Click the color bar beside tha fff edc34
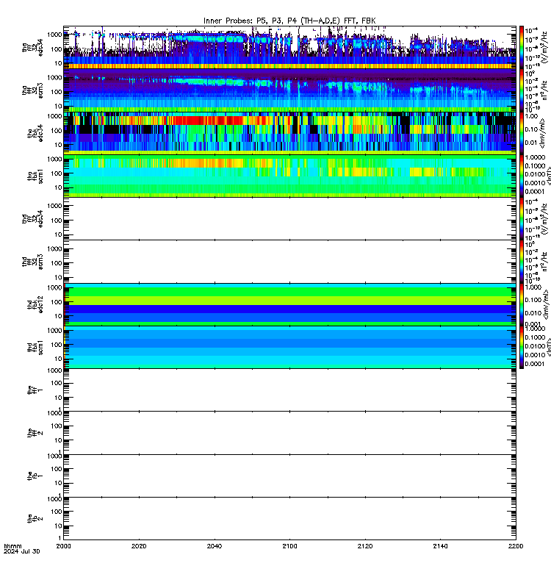This screenshot has width=551, height=588. point(522,47)
